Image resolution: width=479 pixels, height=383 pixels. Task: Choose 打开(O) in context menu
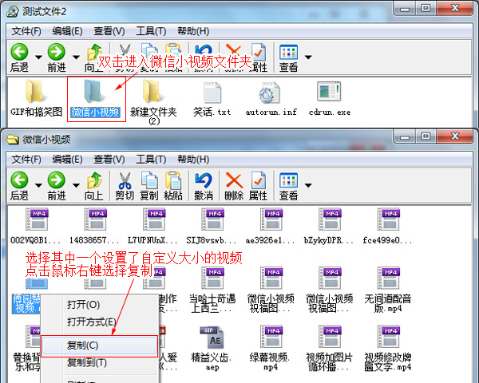tap(100, 305)
